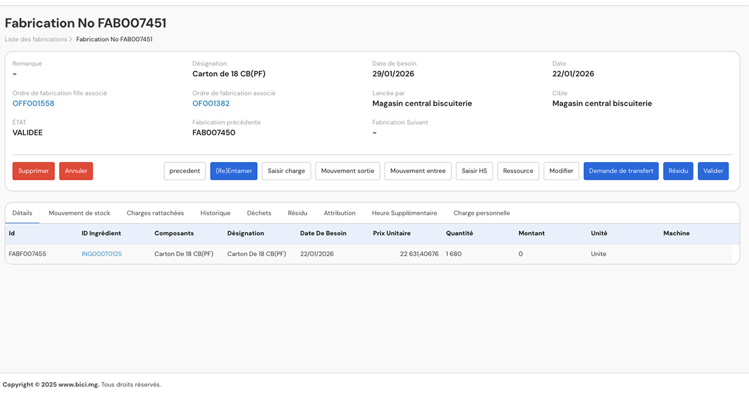Click Mouvement sortie button

click(x=348, y=171)
